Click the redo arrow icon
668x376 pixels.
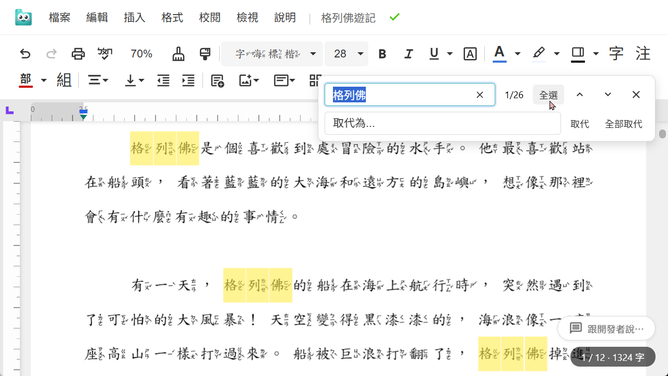pyautogui.click(x=52, y=54)
